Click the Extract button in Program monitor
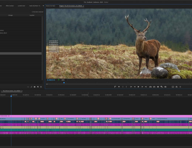 point(154,87)
